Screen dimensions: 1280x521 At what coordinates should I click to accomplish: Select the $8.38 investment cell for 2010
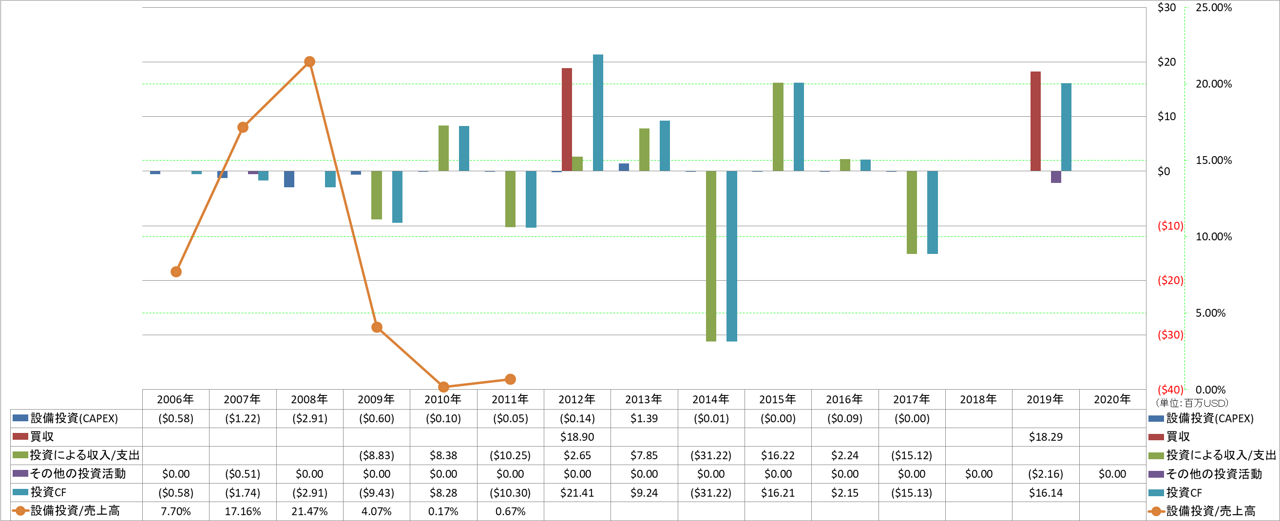coord(443,455)
